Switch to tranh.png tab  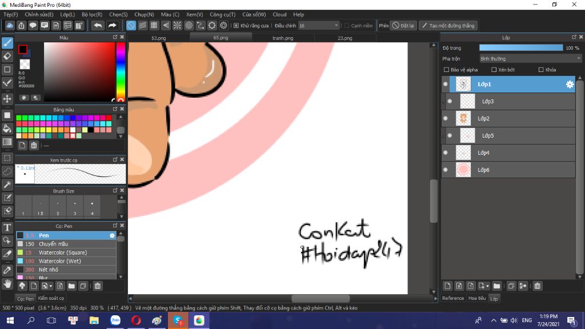(x=283, y=38)
